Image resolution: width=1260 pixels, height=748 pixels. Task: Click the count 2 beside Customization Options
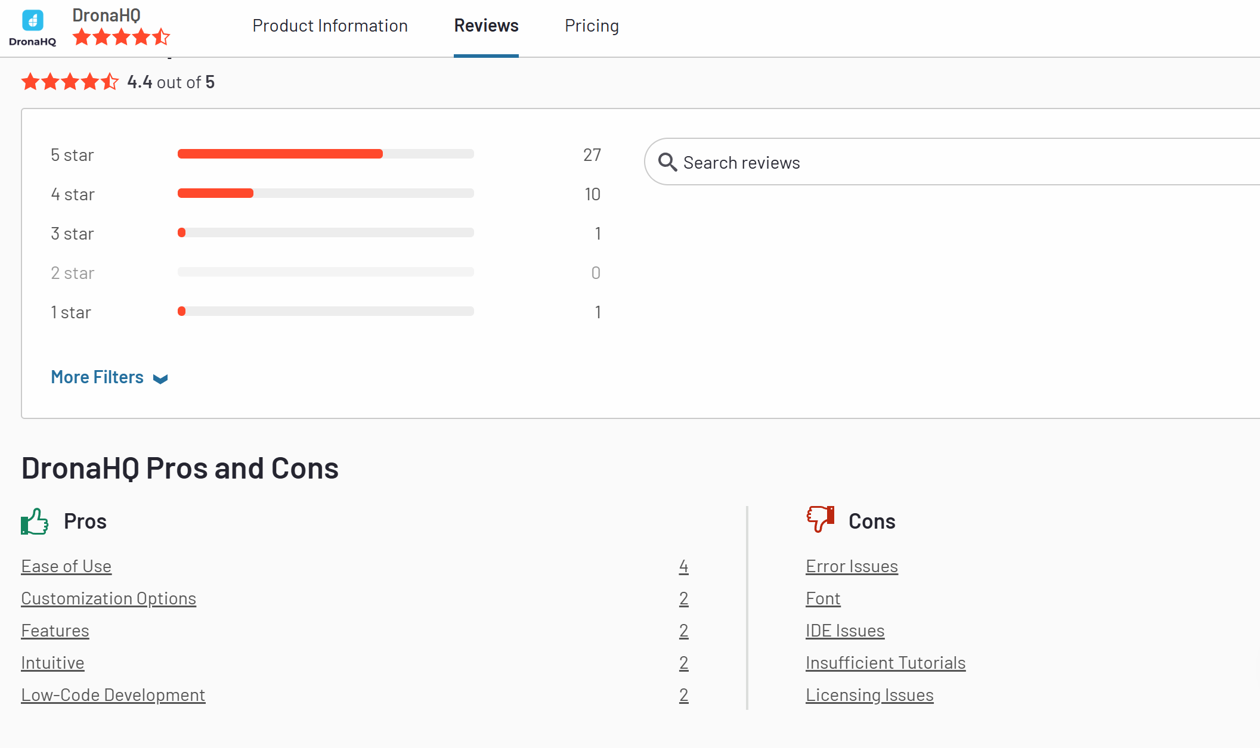click(x=683, y=598)
